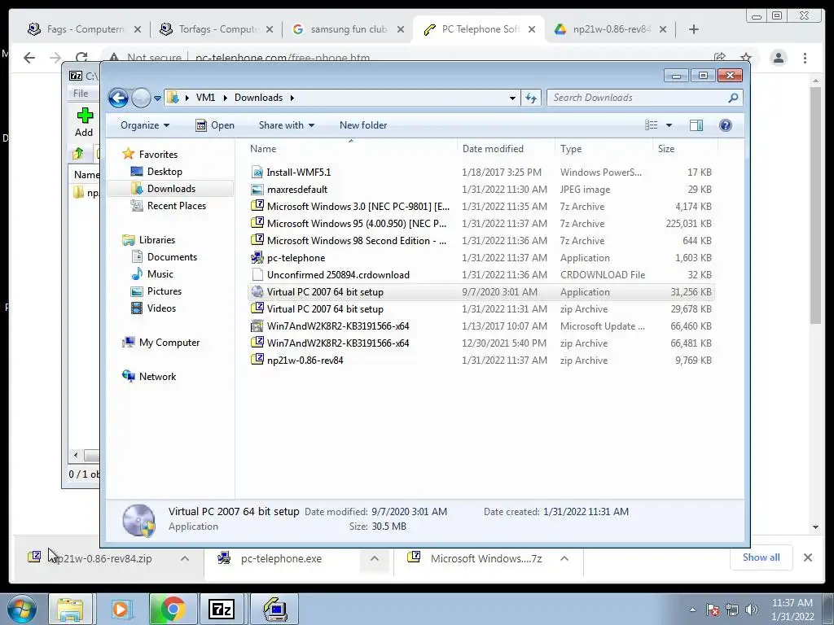Click New folder button
The width and height of the screenshot is (834, 625).
(363, 125)
